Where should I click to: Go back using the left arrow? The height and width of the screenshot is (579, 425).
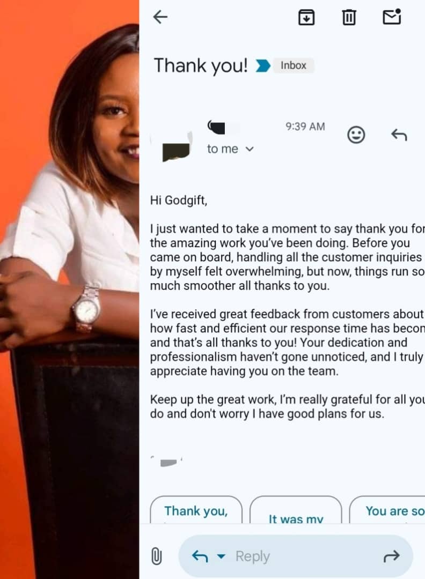pos(160,17)
